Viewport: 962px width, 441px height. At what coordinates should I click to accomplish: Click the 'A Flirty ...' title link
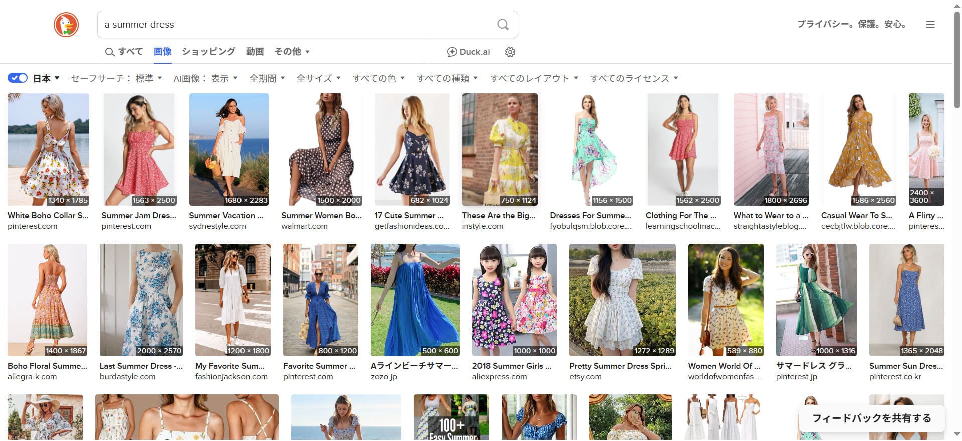(926, 215)
